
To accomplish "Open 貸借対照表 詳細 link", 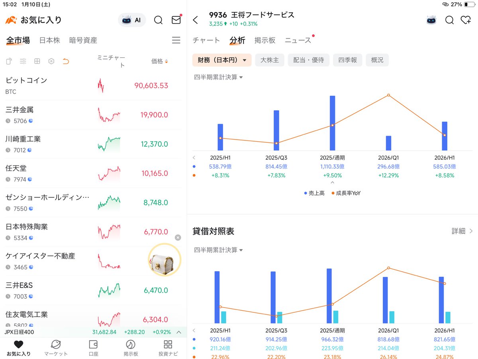I will click(x=462, y=231).
